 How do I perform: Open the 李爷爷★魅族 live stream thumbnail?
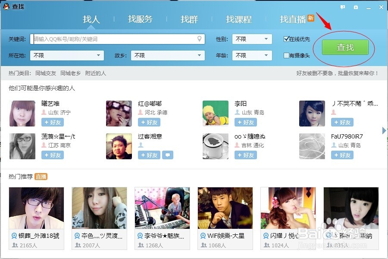pos(162,207)
